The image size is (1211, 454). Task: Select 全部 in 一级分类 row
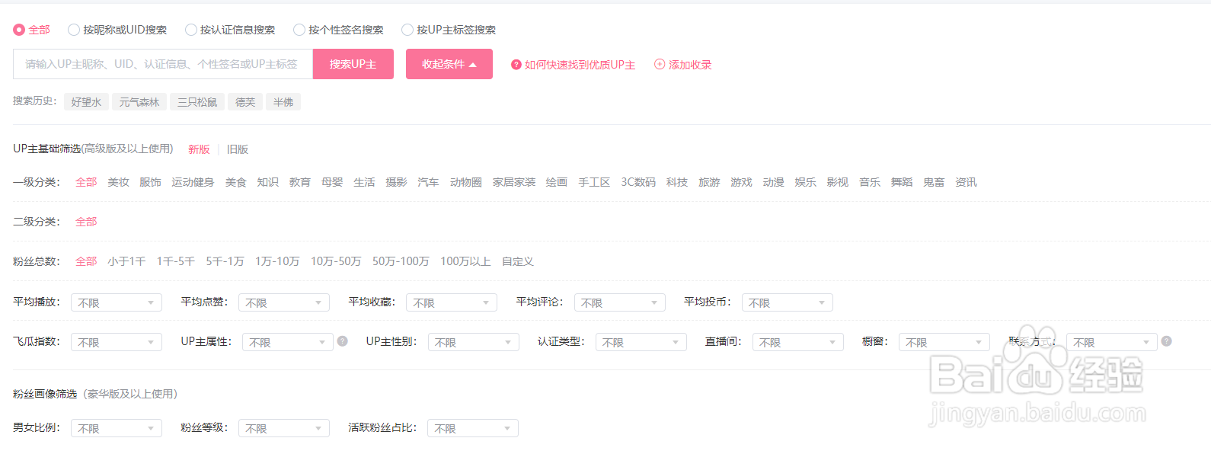86,182
